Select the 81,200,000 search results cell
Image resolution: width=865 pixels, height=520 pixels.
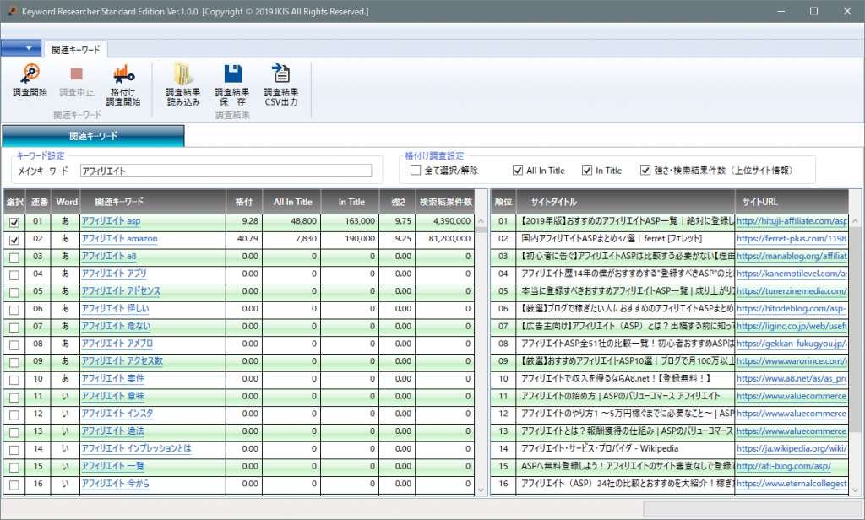click(x=445, y=240)
